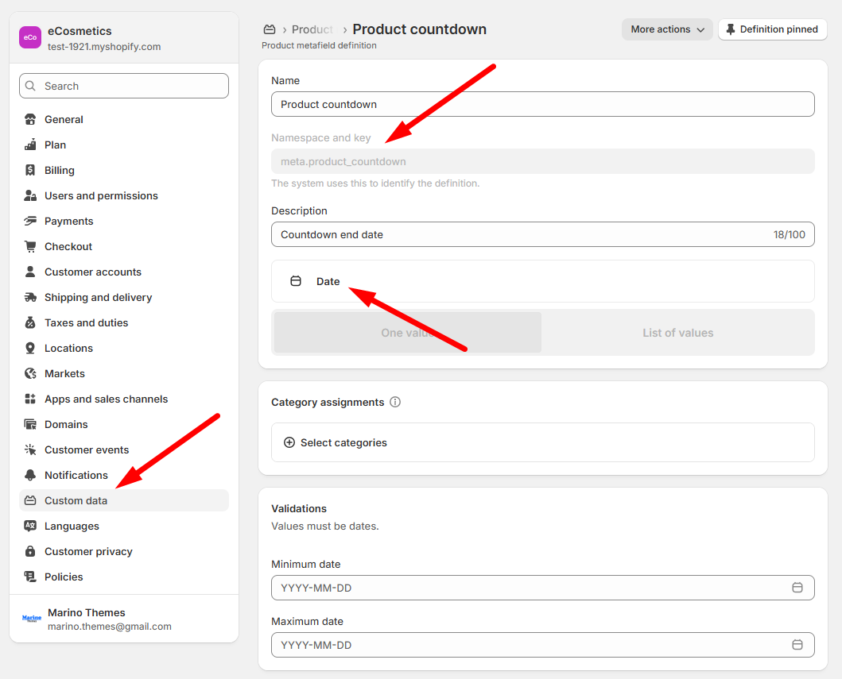Click the Customer privacy lock icon
Screen dimensions: 842x679
[30, 551]
